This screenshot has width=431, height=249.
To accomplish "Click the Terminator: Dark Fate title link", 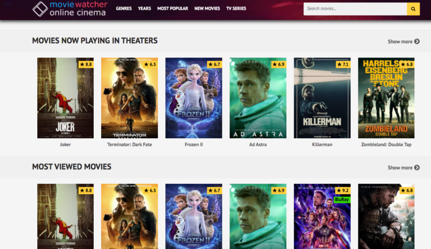I will (129, 145).
